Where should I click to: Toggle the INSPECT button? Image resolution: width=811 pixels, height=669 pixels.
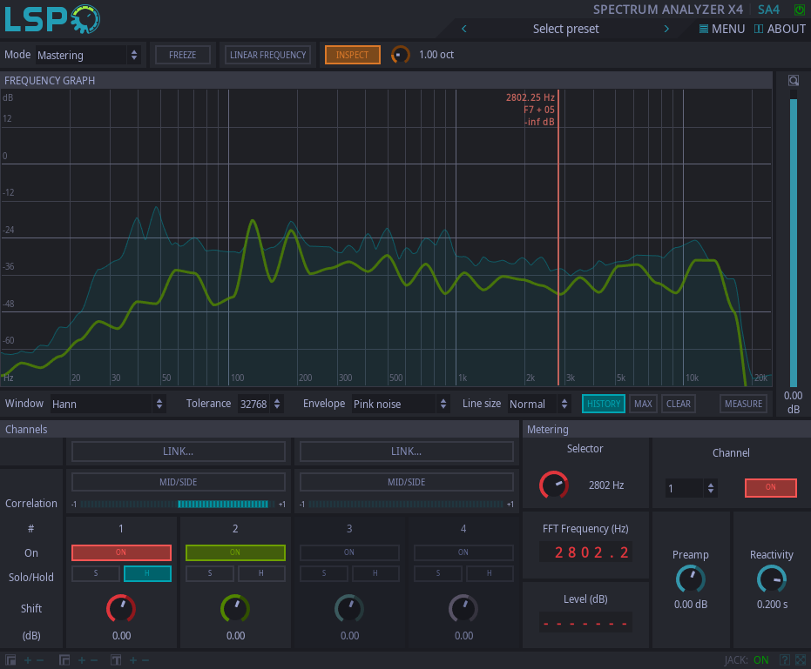[x=353, y=55]
